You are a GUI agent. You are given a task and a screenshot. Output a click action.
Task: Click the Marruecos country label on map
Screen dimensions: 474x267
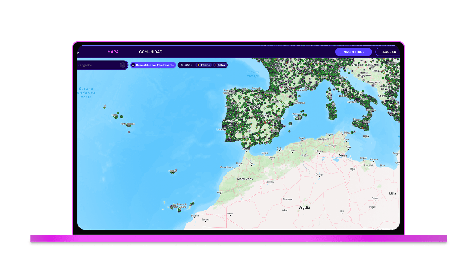click(x=245, y=179)
